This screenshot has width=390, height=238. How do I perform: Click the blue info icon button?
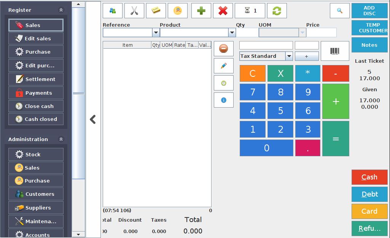(x=224, y=100)
